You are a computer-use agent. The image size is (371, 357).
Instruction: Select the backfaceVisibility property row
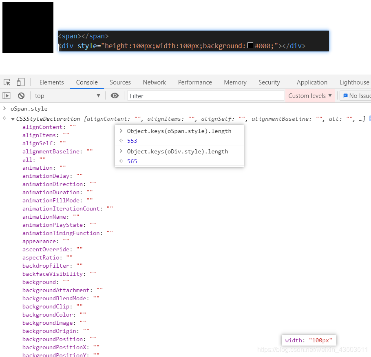point(59,274)
